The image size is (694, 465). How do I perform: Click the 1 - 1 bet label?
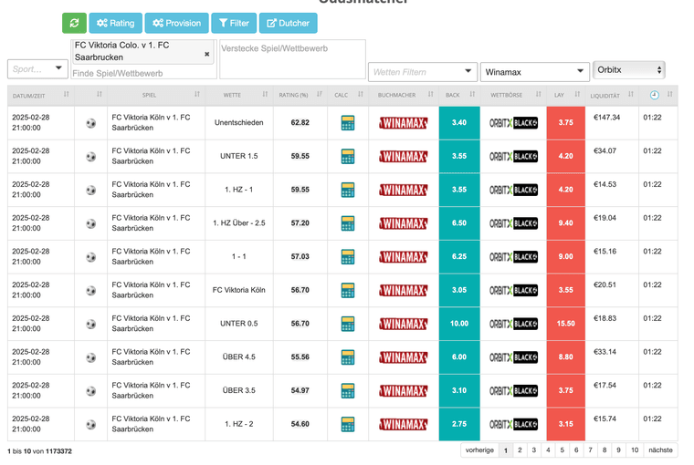239,256
